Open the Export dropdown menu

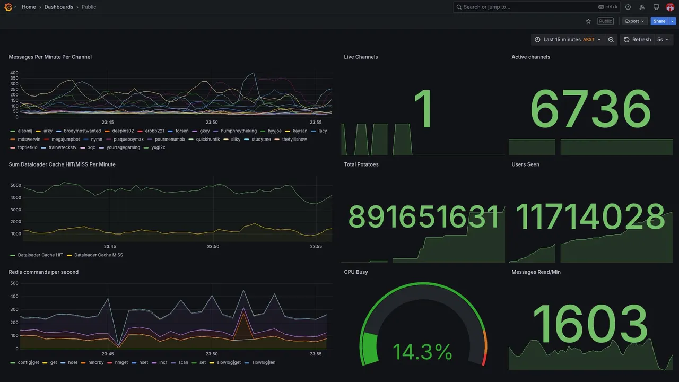pyautogui.click(x=634, y=21)
